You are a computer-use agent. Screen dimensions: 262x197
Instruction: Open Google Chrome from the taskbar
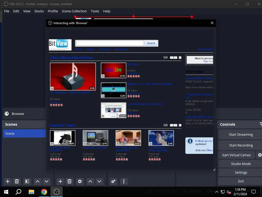click(44, 192)
